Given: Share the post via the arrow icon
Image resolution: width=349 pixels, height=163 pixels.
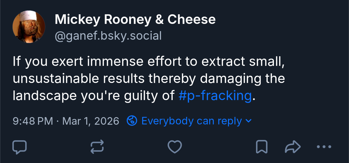Looking at the screenshot, I should click(292, 147).
